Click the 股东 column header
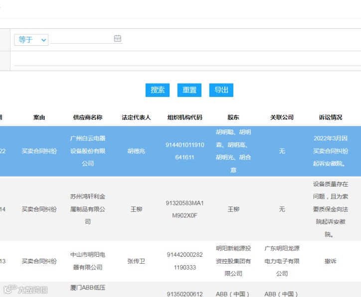The image size is (361, 297). (x=233, y=117)
